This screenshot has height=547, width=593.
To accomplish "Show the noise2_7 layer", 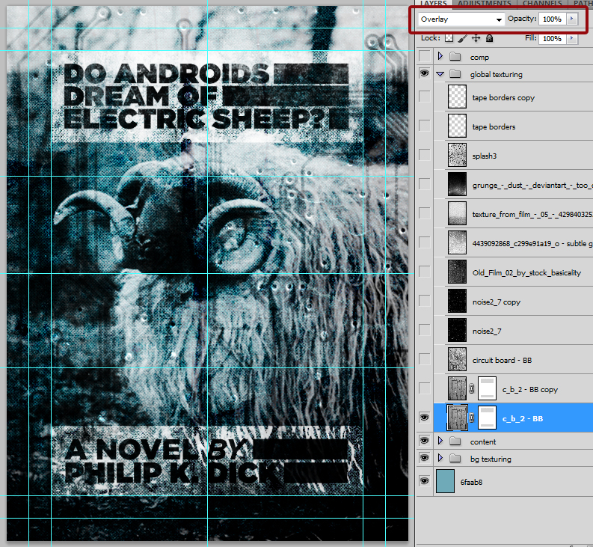I will pyautogui.click(x=424, y=330).
